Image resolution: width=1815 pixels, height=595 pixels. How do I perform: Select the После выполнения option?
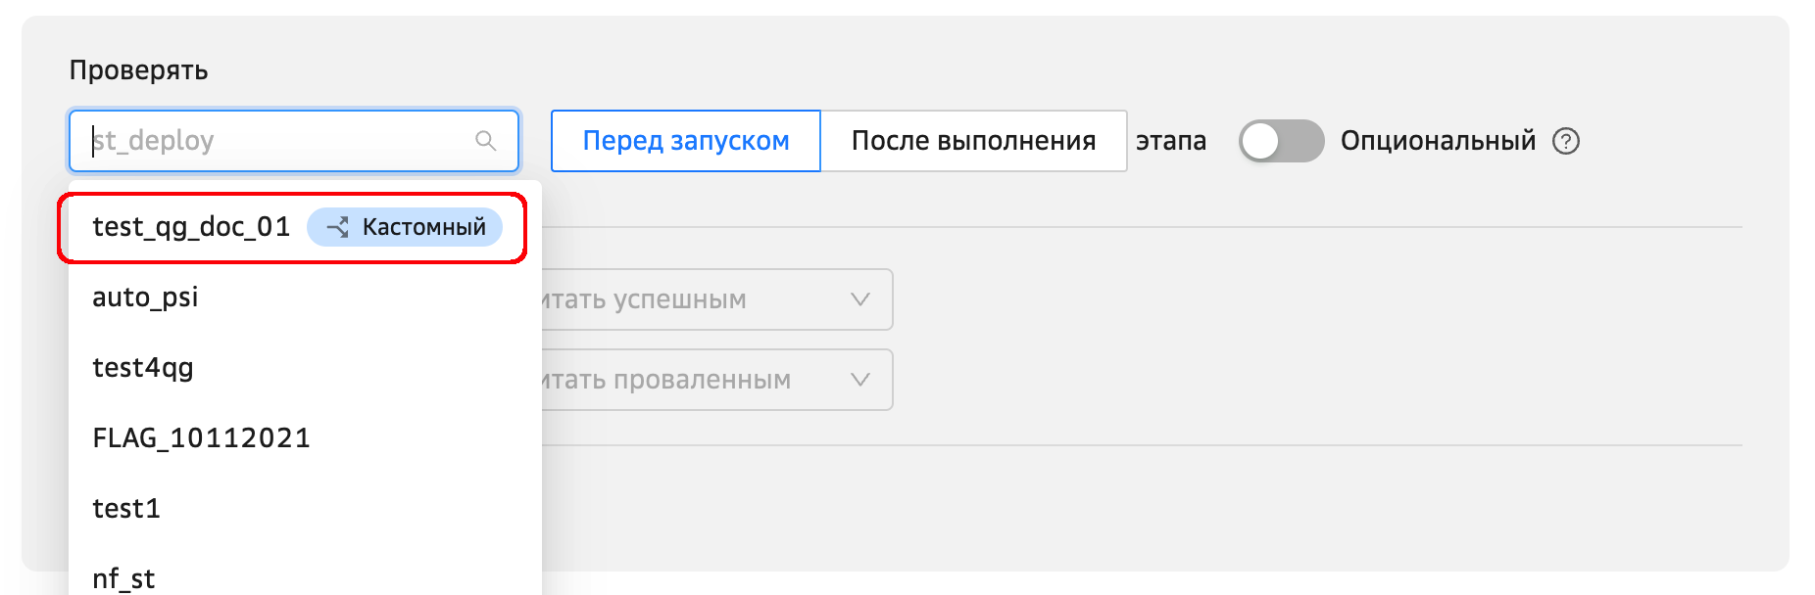[x=973, y=141]
